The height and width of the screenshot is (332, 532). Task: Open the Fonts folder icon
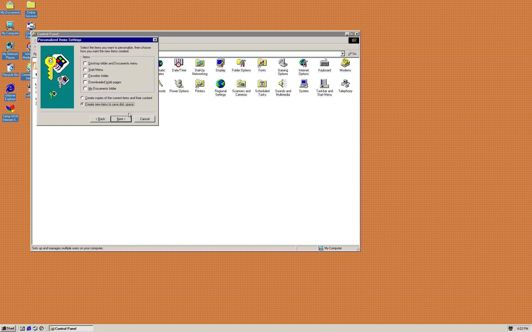262,63
